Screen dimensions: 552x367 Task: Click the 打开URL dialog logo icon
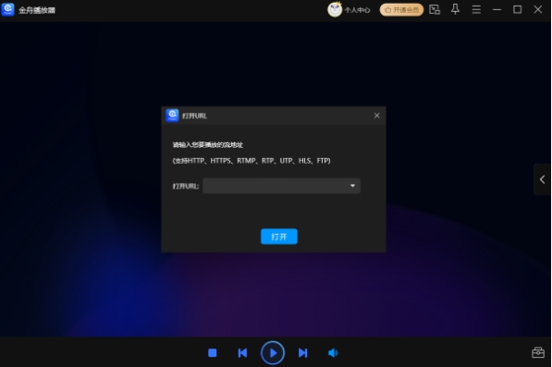pos(172,115)
